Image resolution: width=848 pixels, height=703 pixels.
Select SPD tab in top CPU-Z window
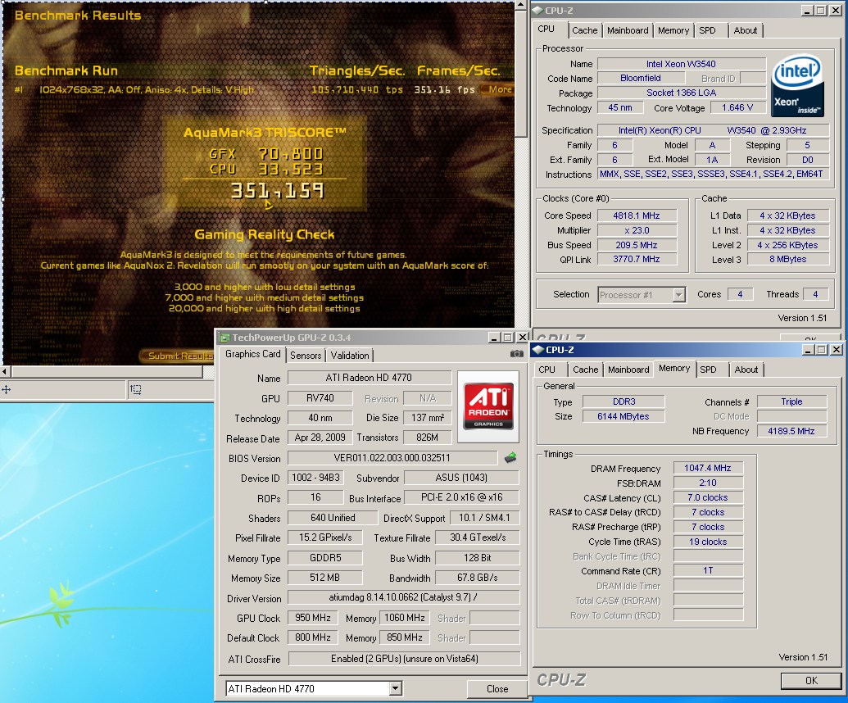707,30
